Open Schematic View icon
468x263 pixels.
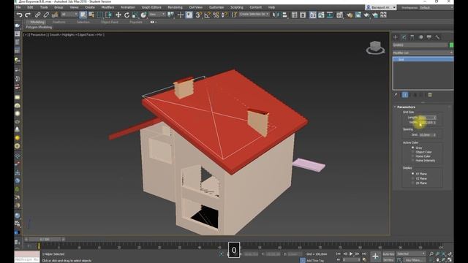(330, 15)
